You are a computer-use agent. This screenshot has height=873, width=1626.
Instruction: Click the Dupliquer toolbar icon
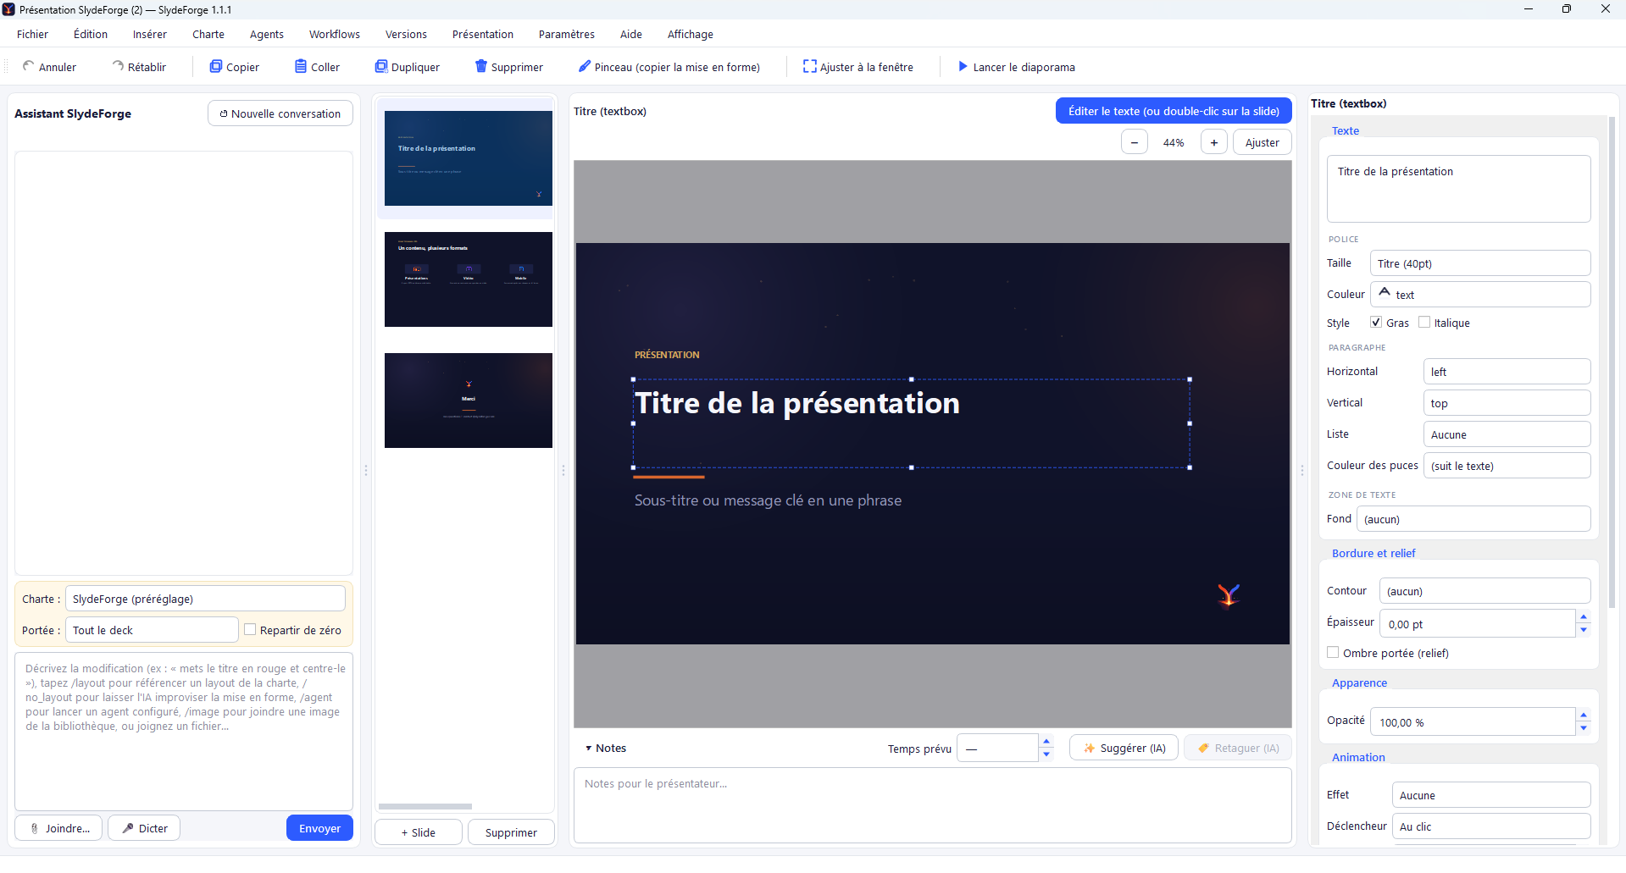(381, 66)
